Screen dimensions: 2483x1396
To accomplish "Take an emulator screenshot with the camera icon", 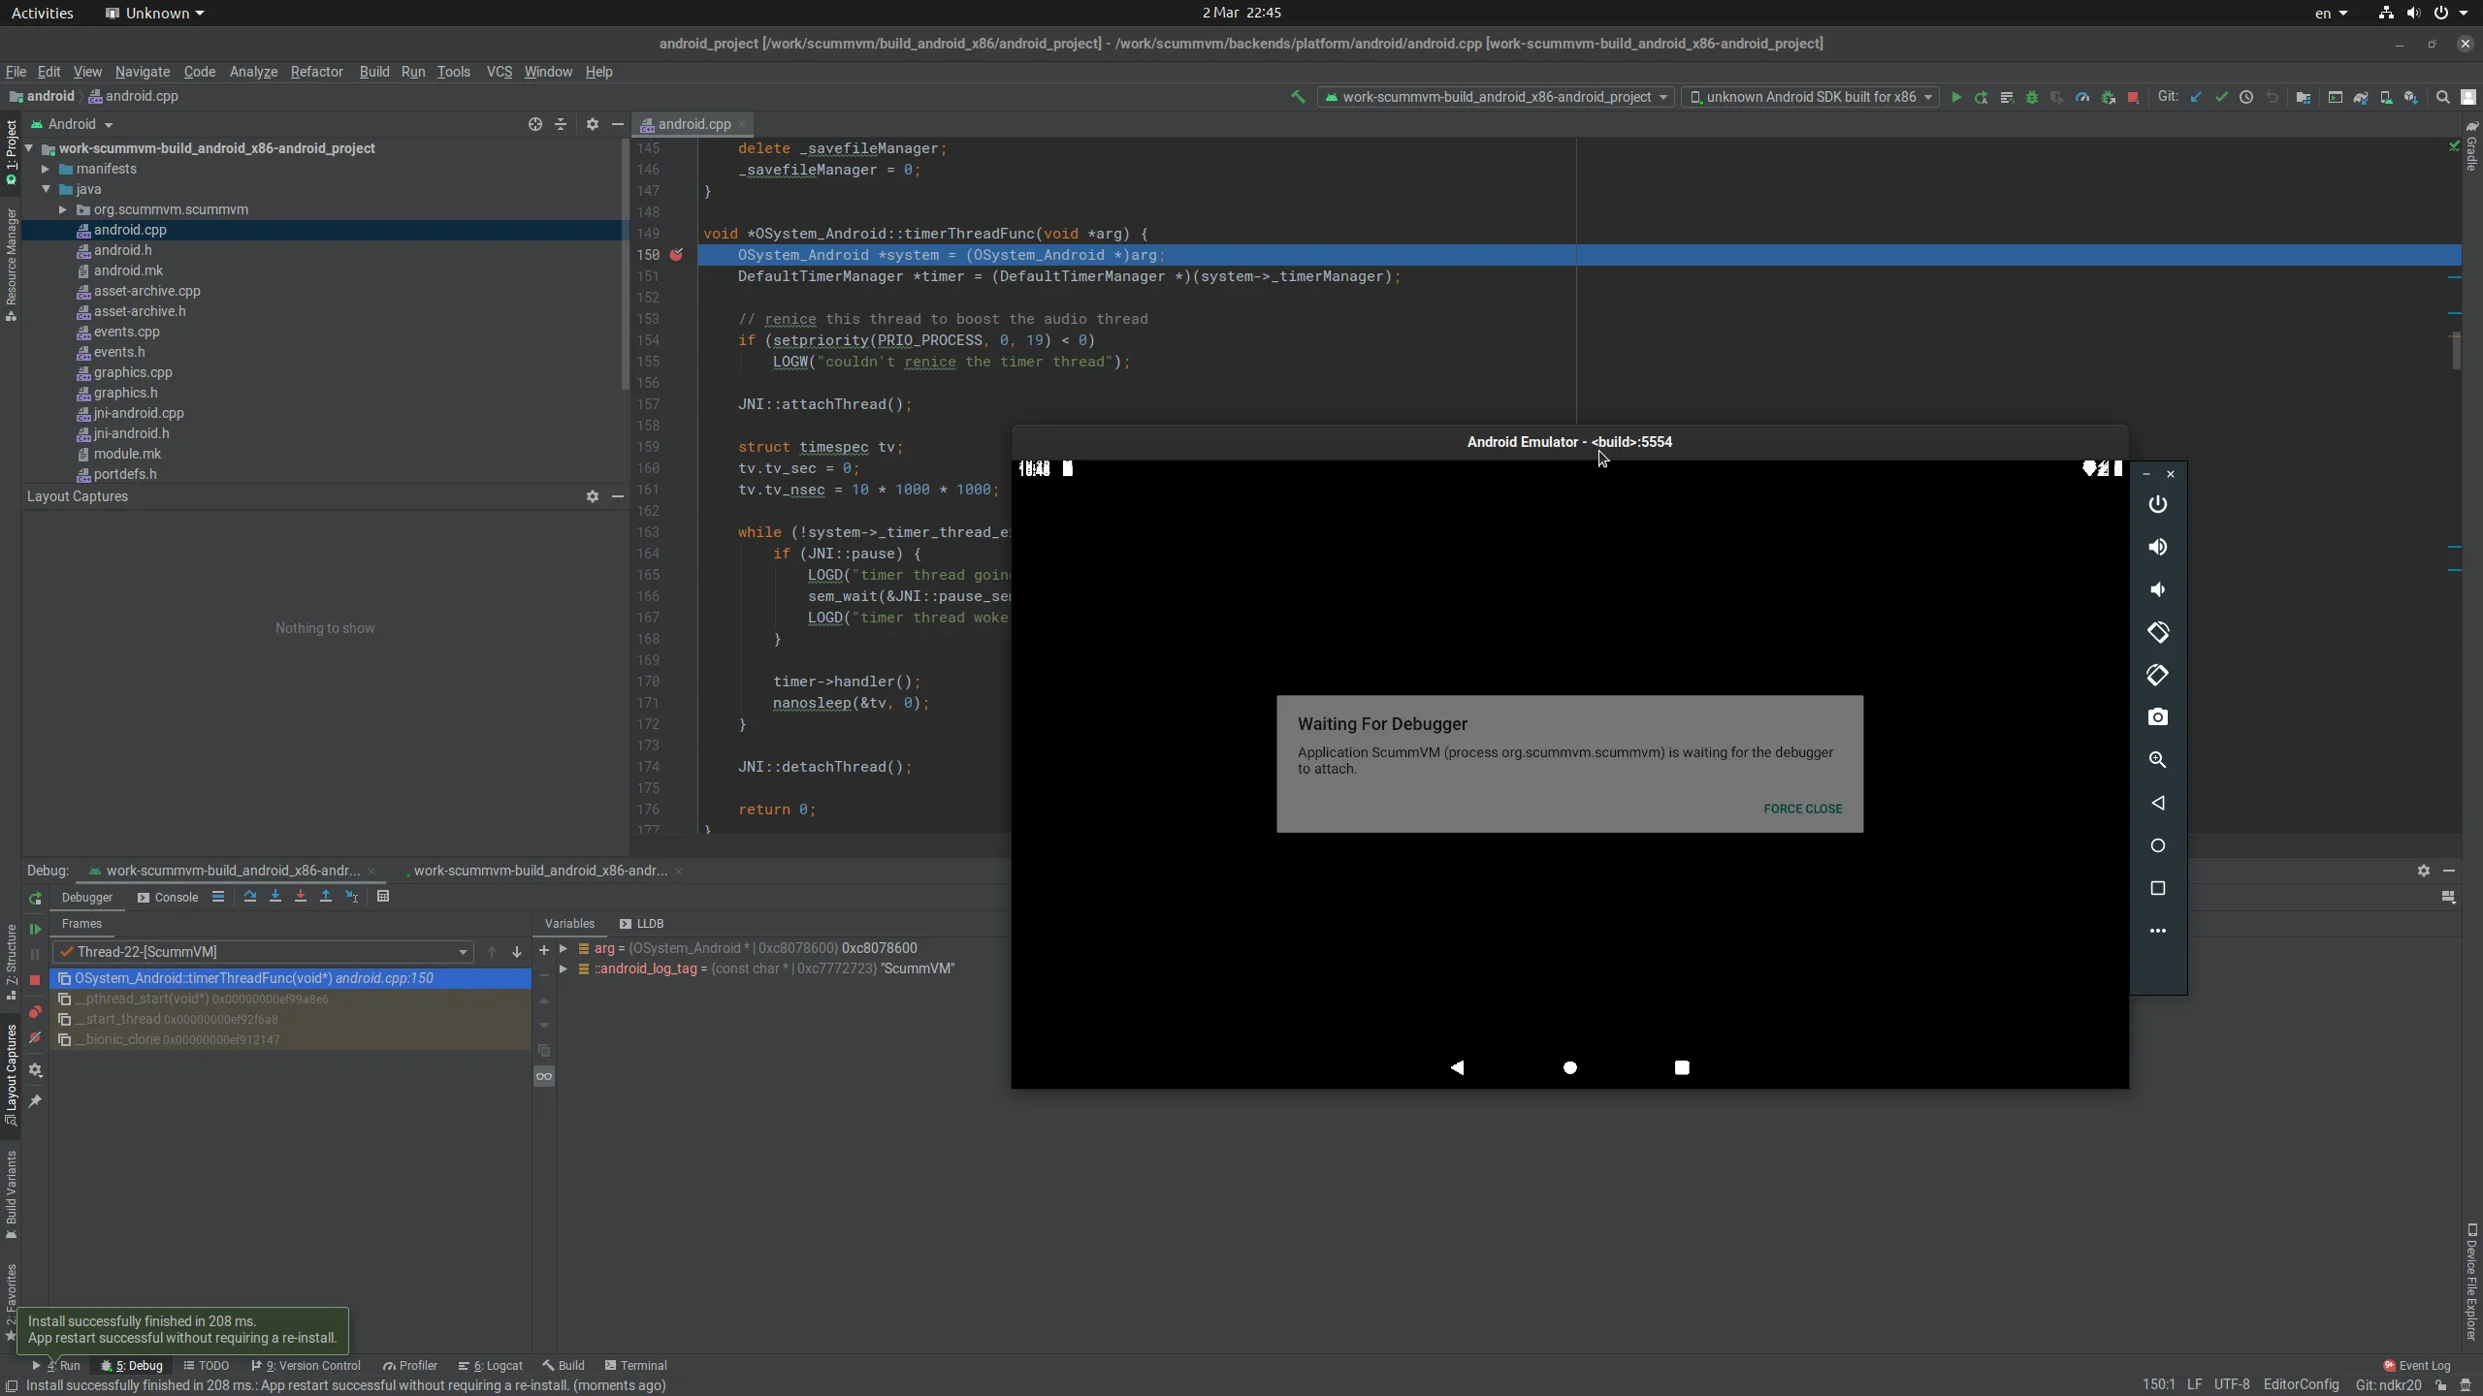I will click(2157, 717).
